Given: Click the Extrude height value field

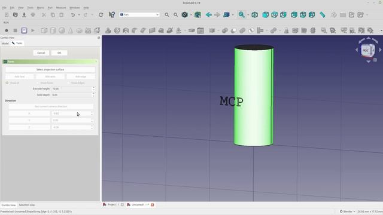Looking at the screenshot, I should point(71,89).
